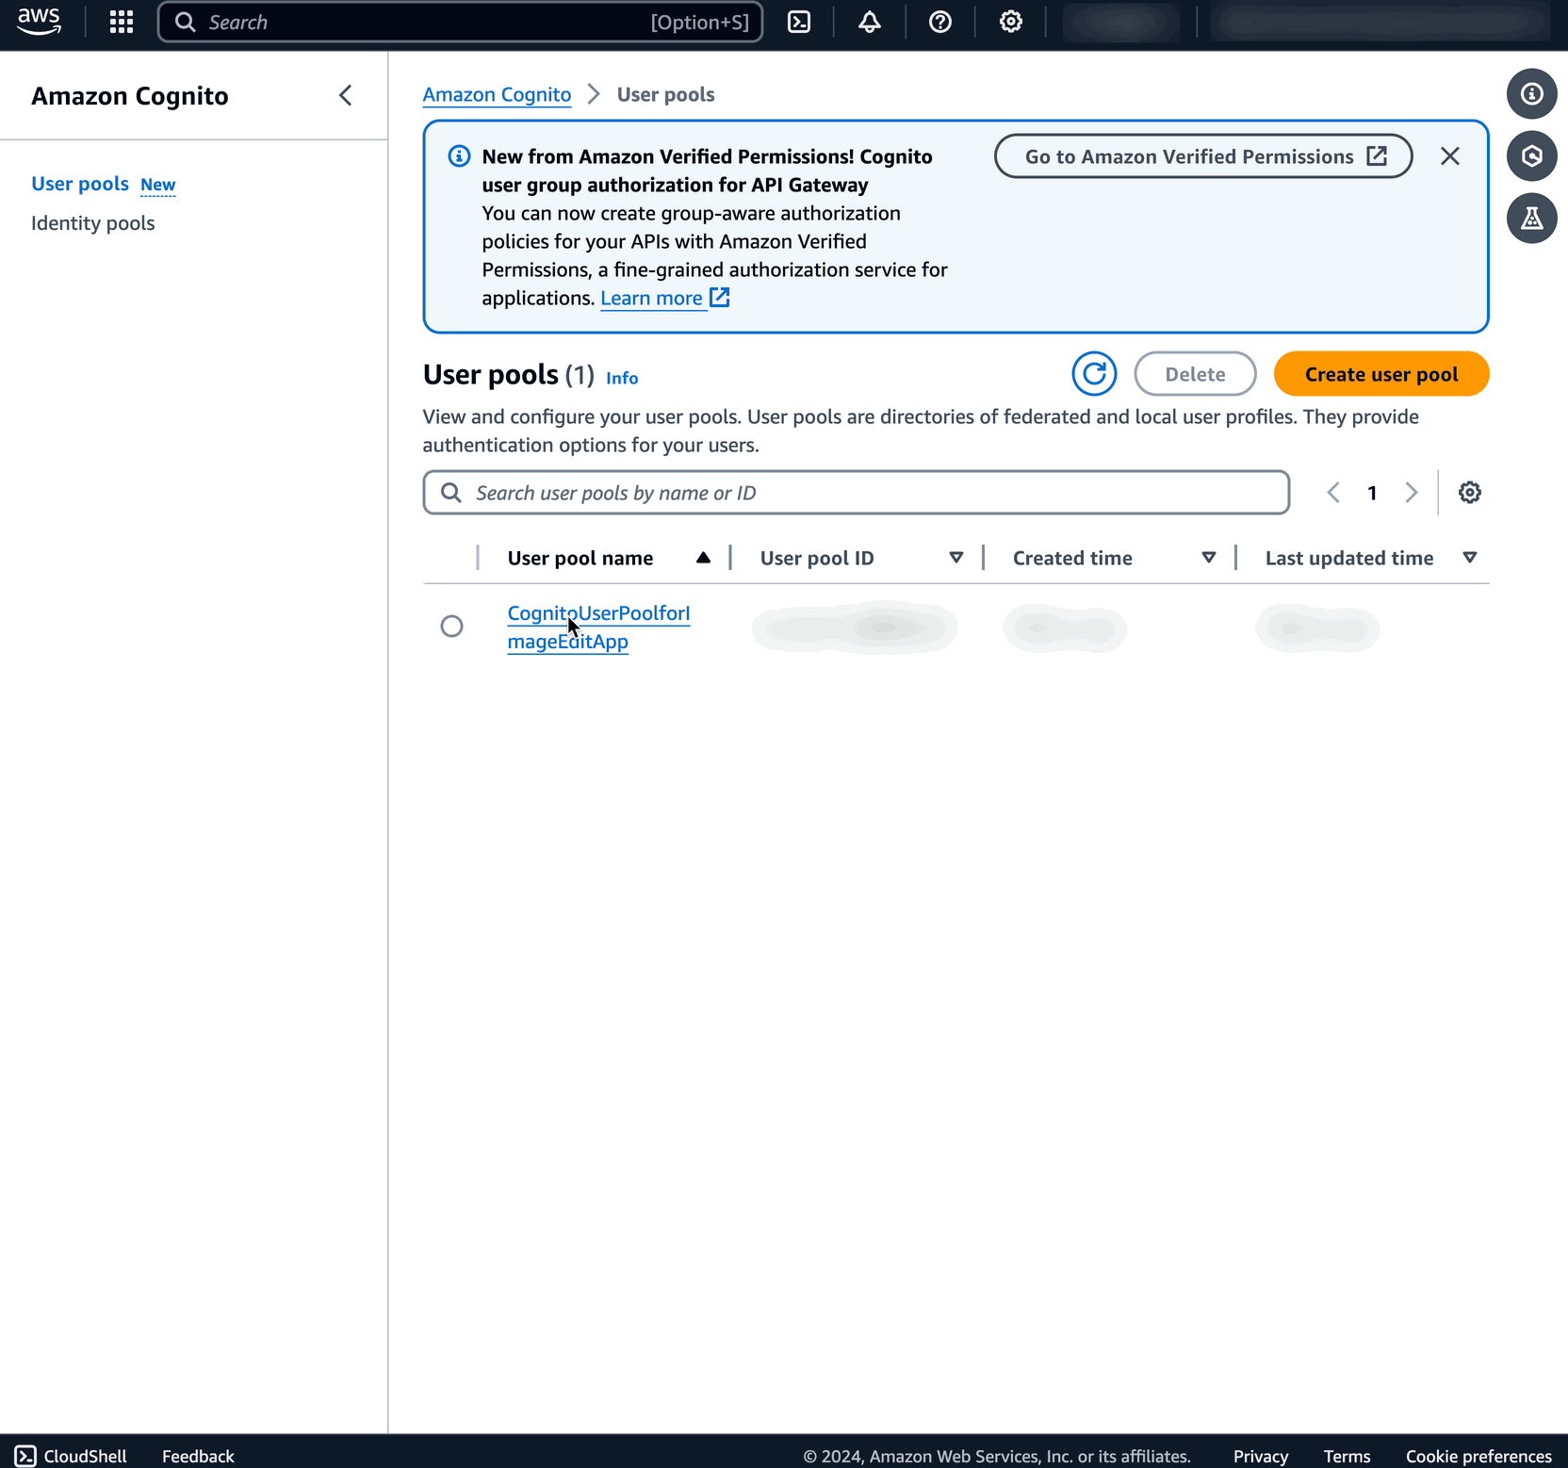Image resolution: width=1568 pixels, height=1468 pixels.
Task: Open the notifications bell icon
Action: 869,21
